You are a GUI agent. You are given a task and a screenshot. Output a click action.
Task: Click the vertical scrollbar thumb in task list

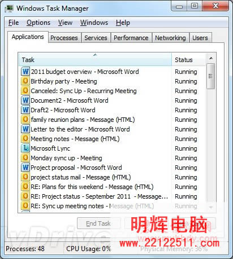tap(211, 76)
